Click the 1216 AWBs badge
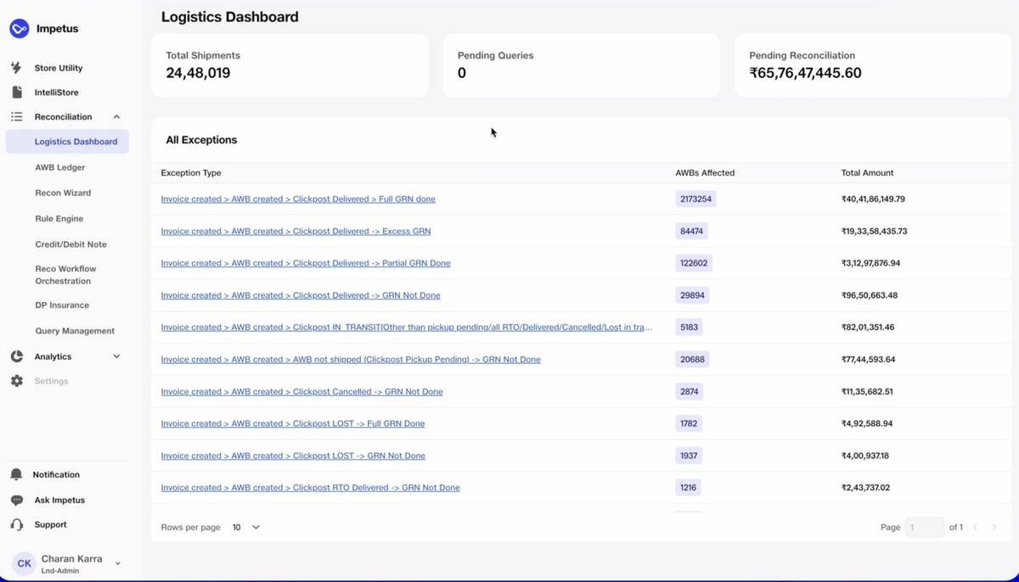Viewport: 1019px width, 582px height. pyautogui.click(x=688, y=488)
